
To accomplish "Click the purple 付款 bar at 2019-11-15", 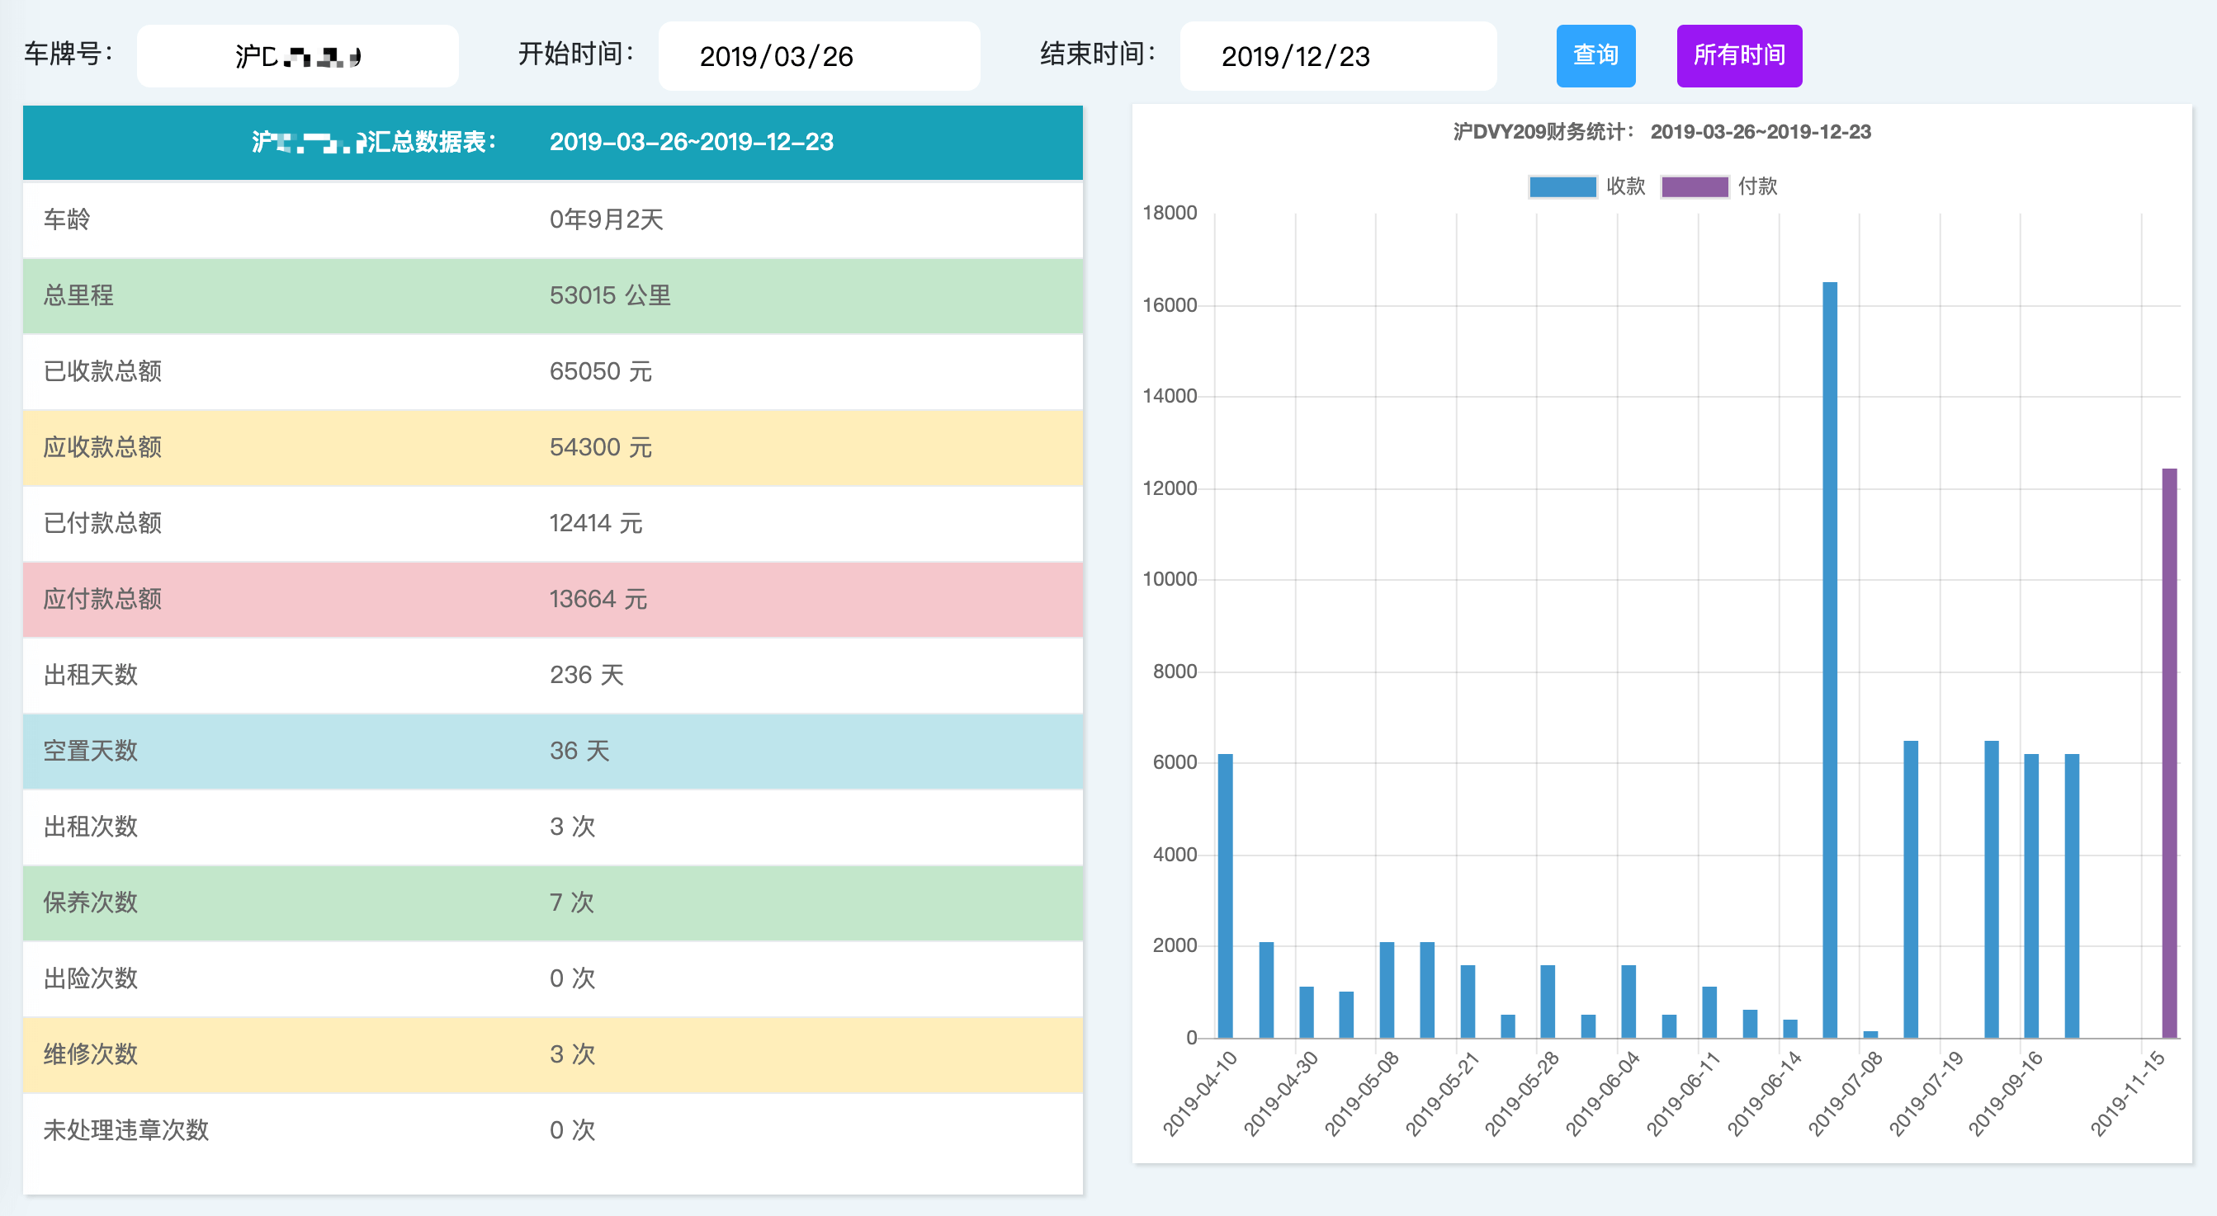I will click(x=2170, y=753).
